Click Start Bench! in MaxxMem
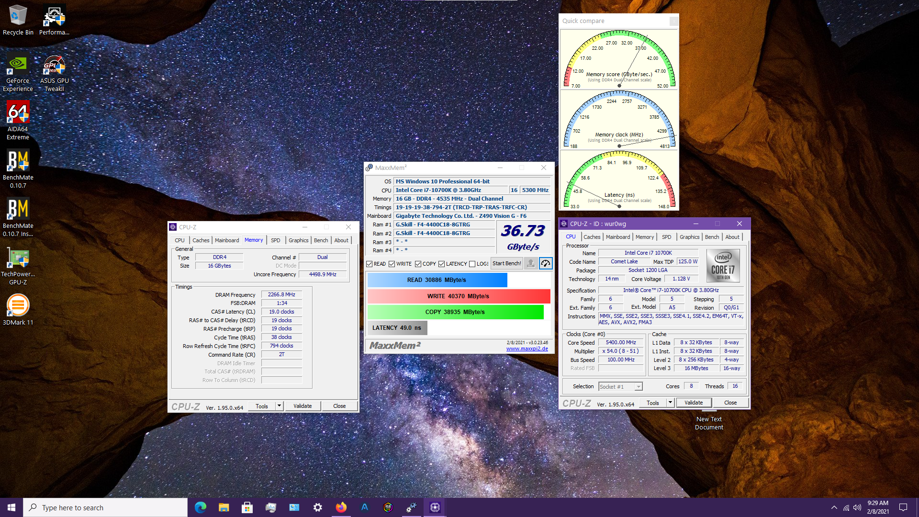 click(x=506, y=263)
